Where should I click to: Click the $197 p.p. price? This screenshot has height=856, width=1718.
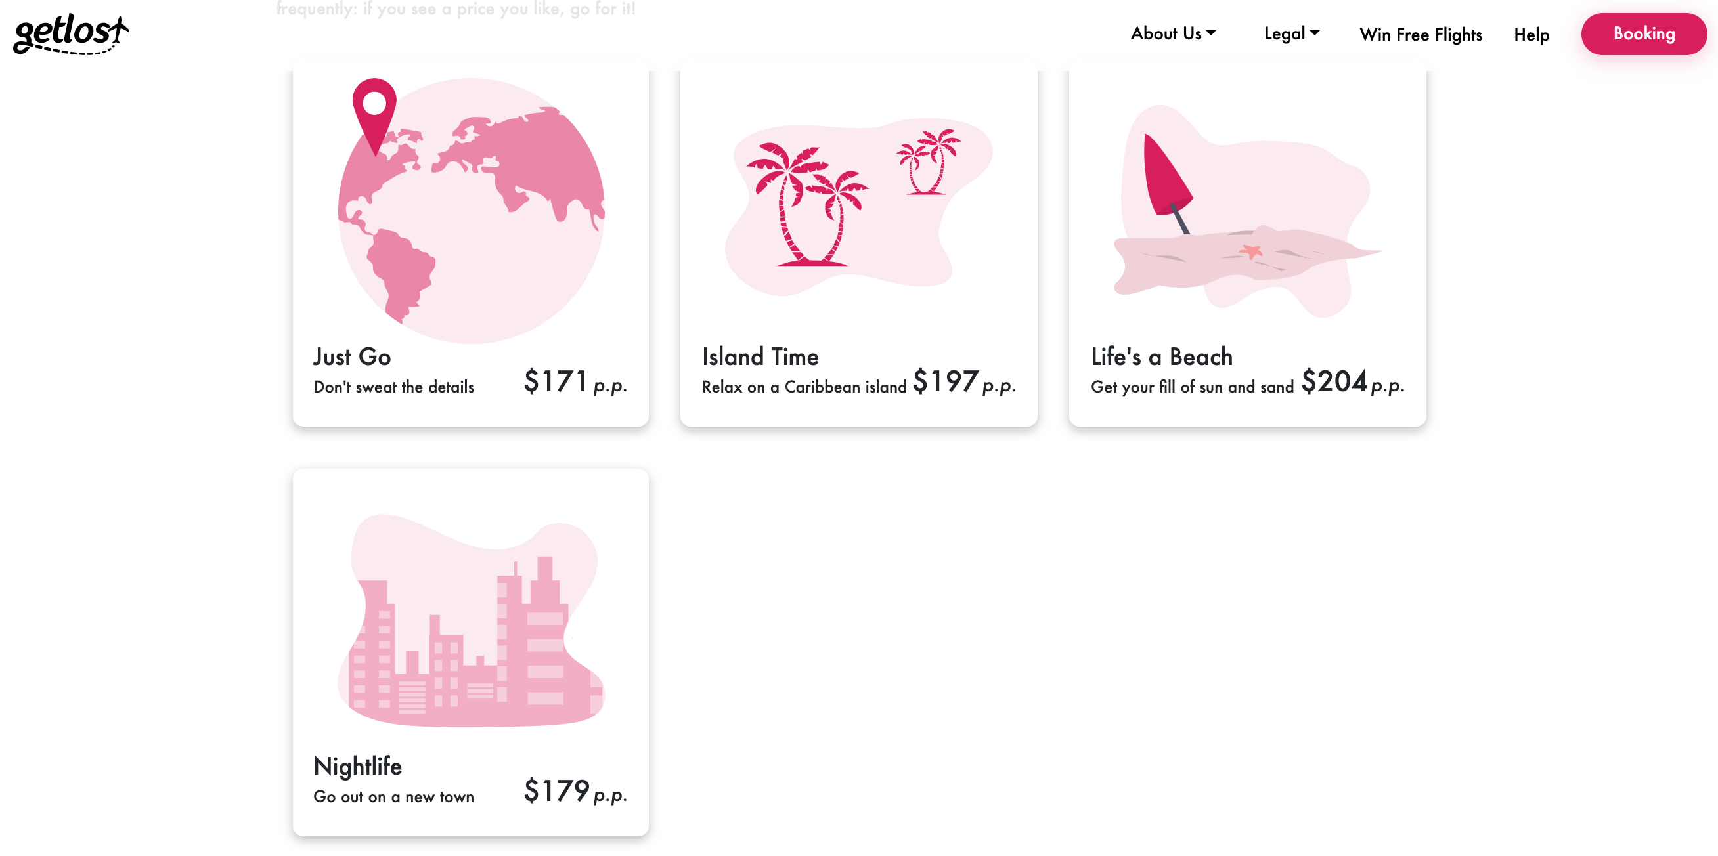[x=963, y=382]
